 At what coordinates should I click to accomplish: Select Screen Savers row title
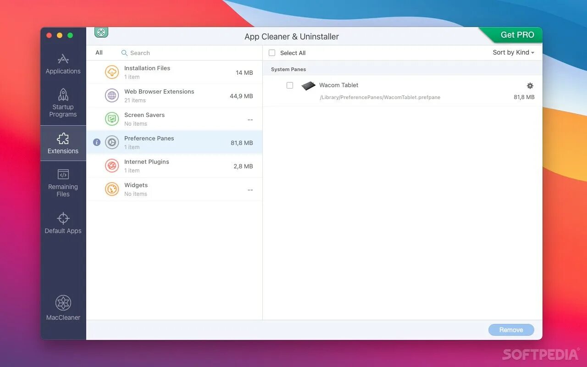(x=144, y=115)
